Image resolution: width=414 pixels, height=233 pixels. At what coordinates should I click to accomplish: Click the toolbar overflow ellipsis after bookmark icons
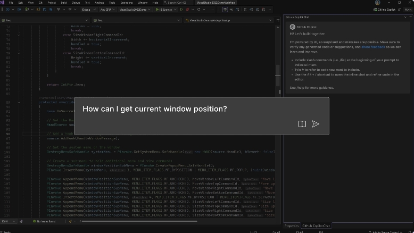click(270, 10)
